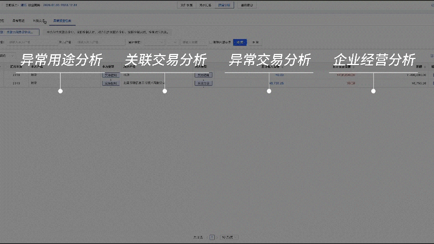Click the amount input field
Image resolution: width=434 pixels, height=244 pixels.
pos(193,42)
